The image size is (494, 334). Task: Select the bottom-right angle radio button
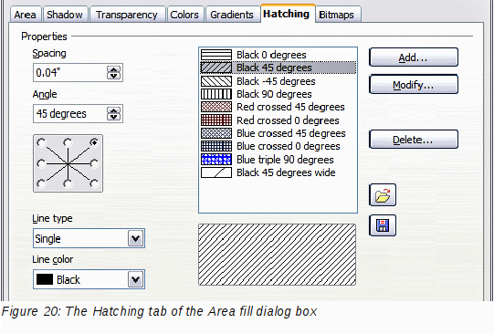(94, 183)
